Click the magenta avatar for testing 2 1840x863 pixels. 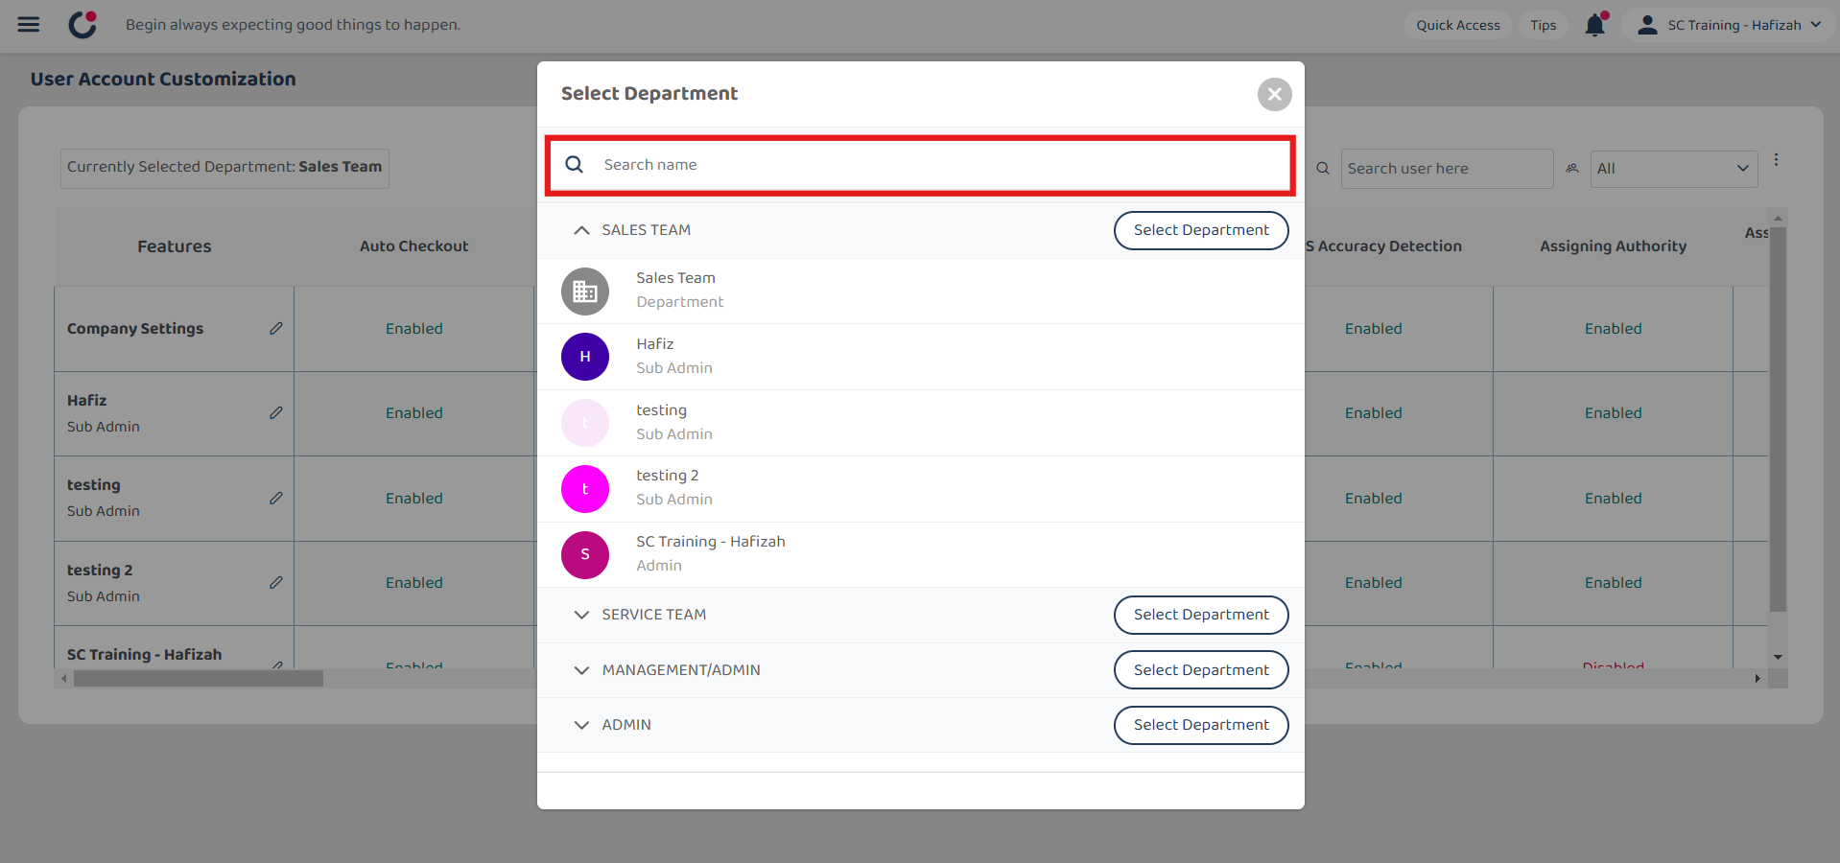pos(585,489)
